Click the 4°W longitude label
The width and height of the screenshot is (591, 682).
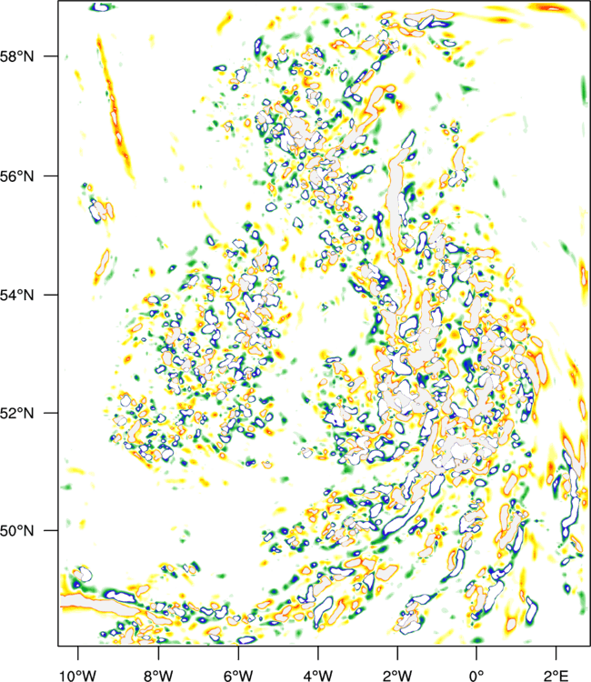click(318, 676)
